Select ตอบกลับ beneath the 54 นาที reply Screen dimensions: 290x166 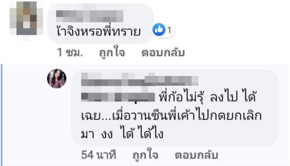196,155
